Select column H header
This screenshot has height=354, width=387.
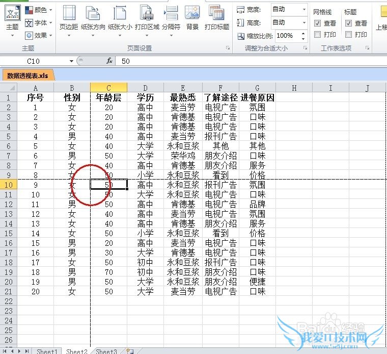pyautogui.click(x=294, y=88)
